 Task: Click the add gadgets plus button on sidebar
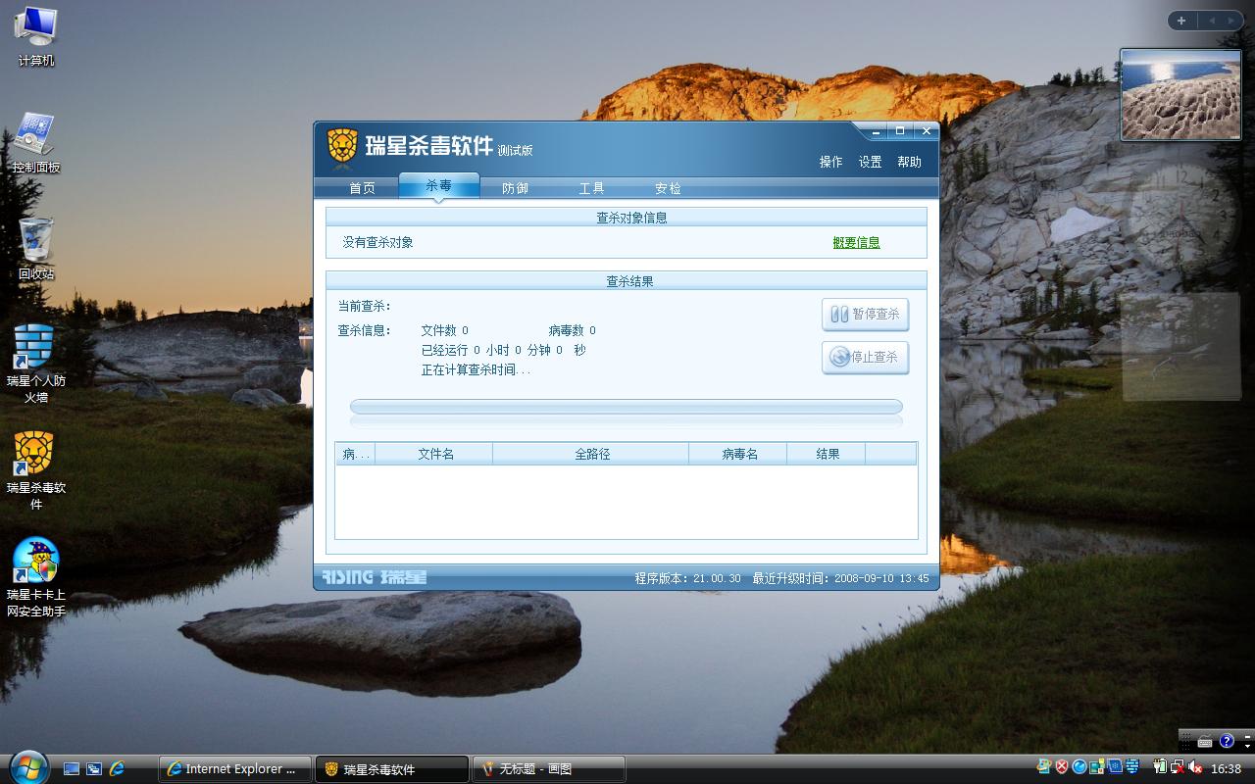coord(1181,21)
